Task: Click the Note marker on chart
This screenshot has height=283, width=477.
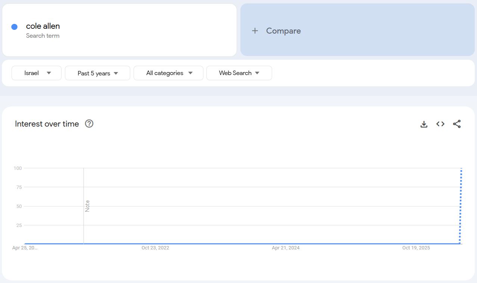Action: pyautogui.click(x=87, y=206)
